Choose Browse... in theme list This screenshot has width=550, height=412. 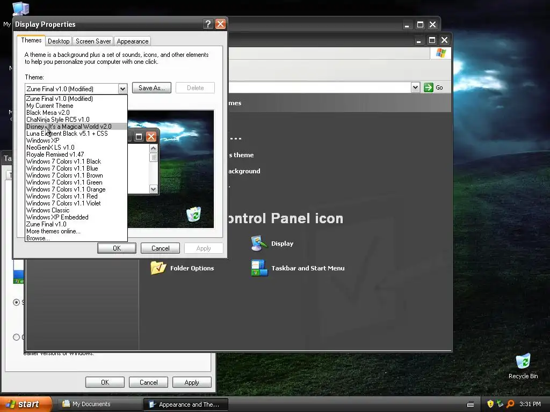tap(76, 238)
